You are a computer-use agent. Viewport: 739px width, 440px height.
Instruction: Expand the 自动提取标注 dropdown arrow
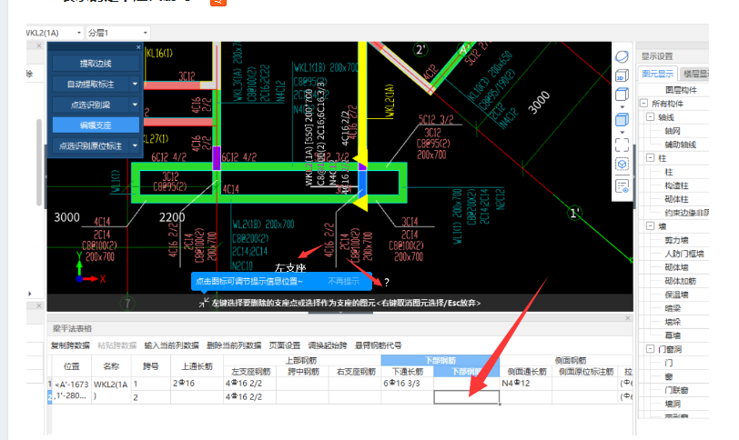tap(135, 85)
